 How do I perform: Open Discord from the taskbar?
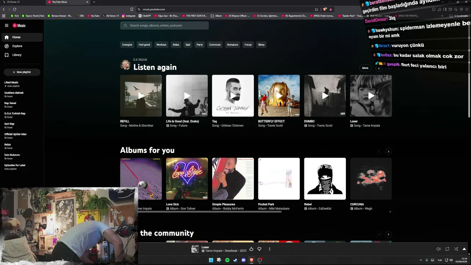pyautogui.click(x=243, y=260)
